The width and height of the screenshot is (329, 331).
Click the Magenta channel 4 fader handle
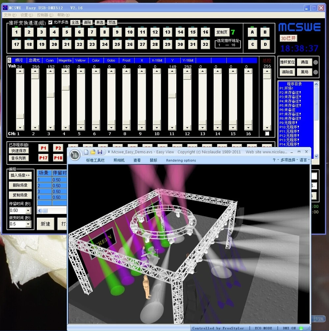(x=65, y=88)
